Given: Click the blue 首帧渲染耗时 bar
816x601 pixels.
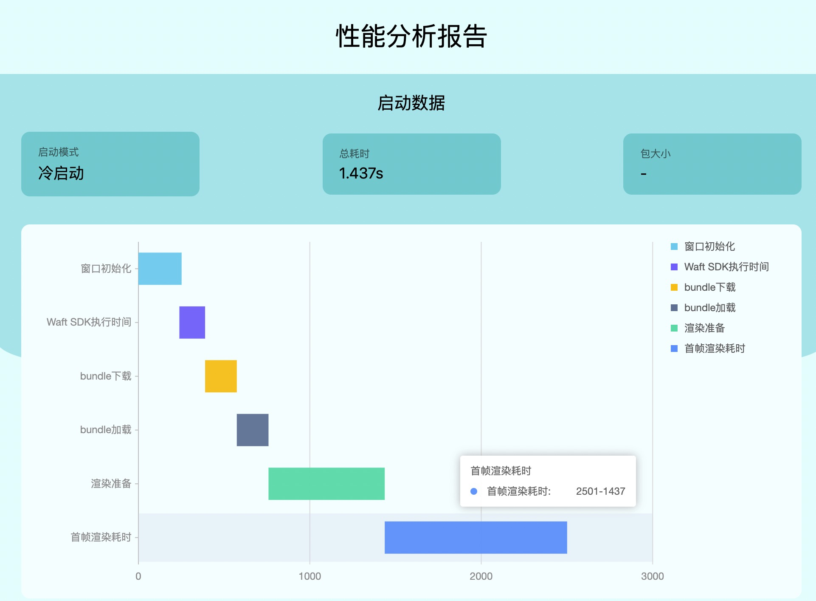Looking at the screenshot, I should (476, 537).
